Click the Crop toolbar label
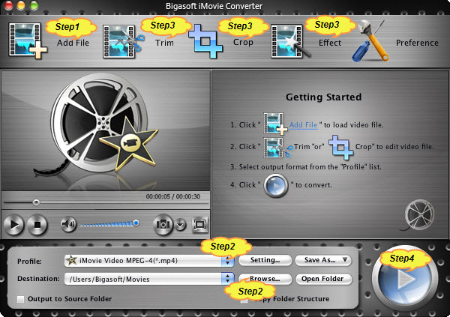The height and width of the screenshot is (317, 450). 243,42
